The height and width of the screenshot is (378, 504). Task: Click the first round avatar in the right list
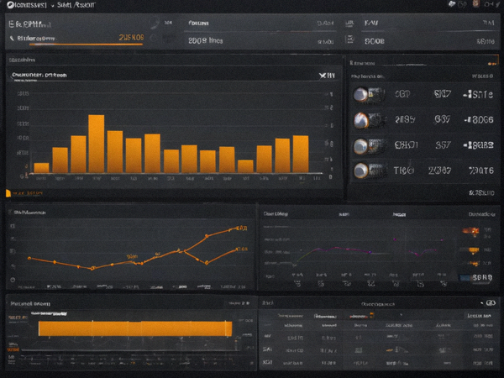tap(360, 94)
